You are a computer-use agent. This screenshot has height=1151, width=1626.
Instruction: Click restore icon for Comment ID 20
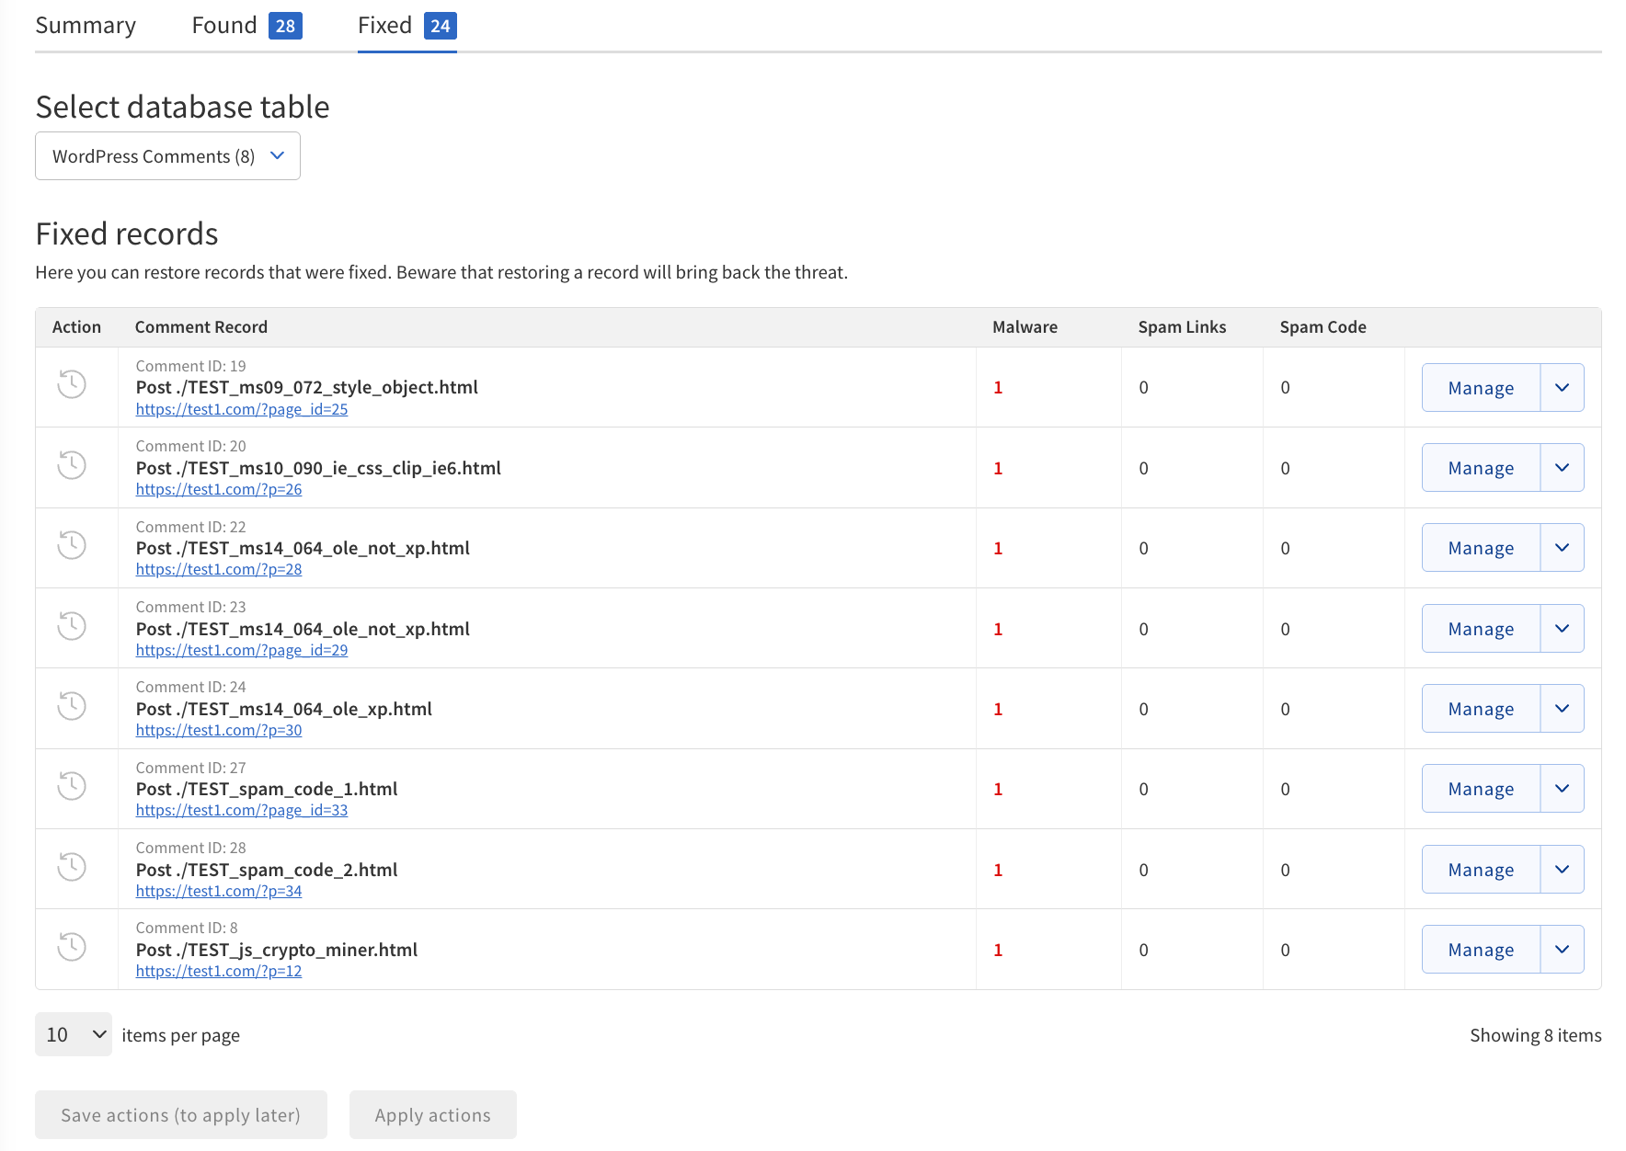(x=72, y=465)
